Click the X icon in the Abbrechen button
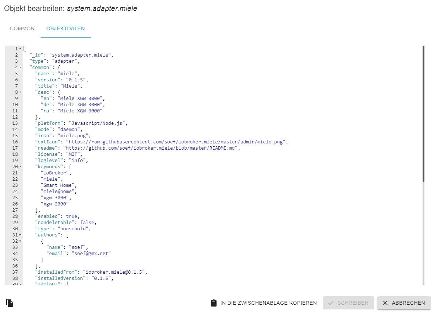 [x=385, y=303]
